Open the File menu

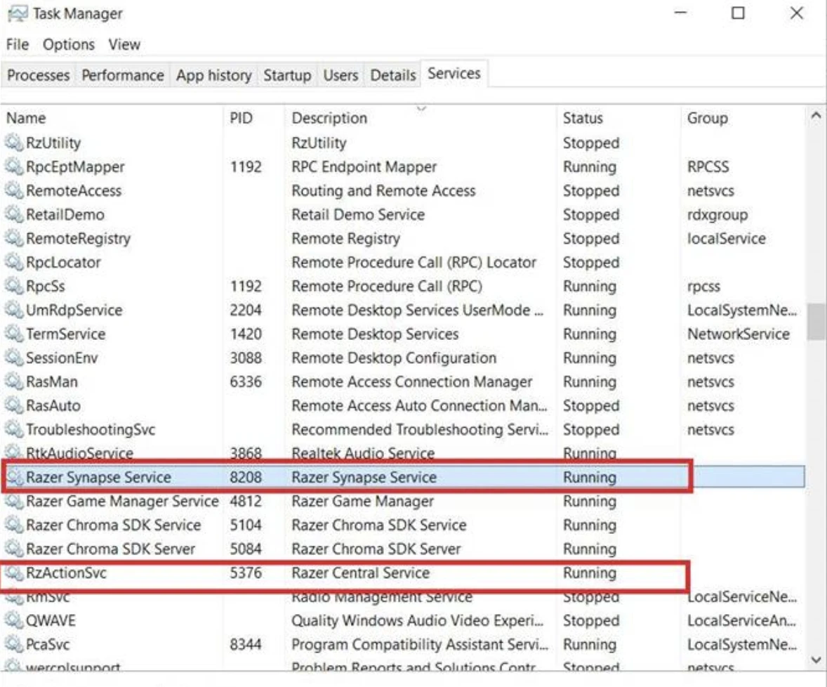point(18,44)
